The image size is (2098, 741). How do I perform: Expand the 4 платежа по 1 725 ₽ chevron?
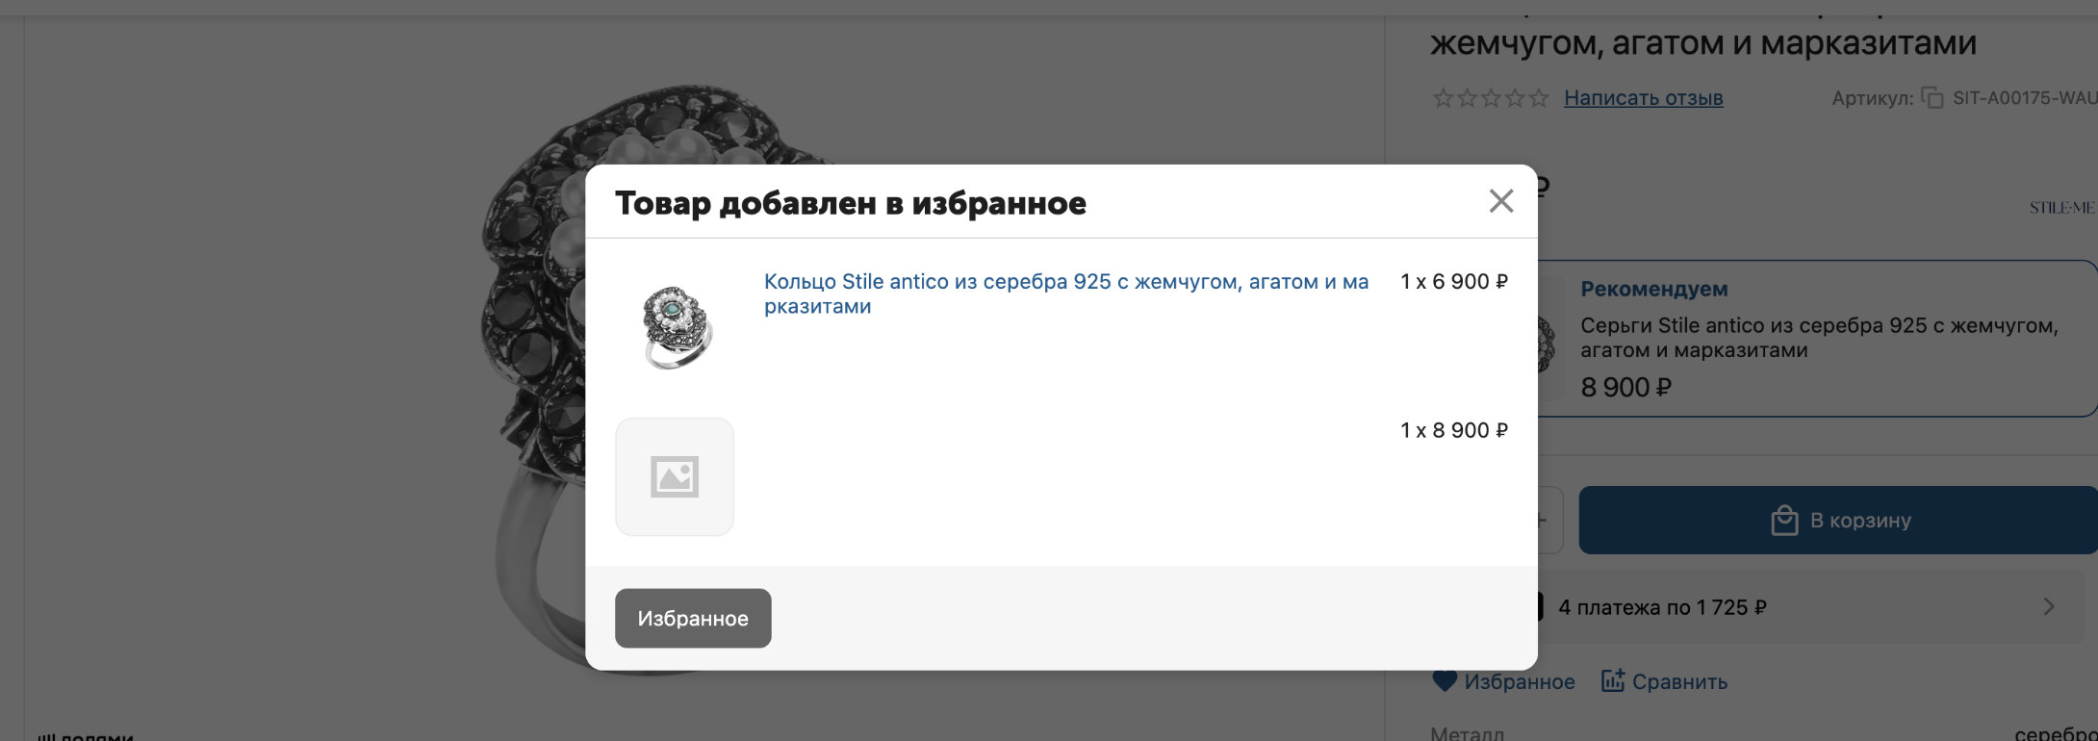(x=2048, y=606)
